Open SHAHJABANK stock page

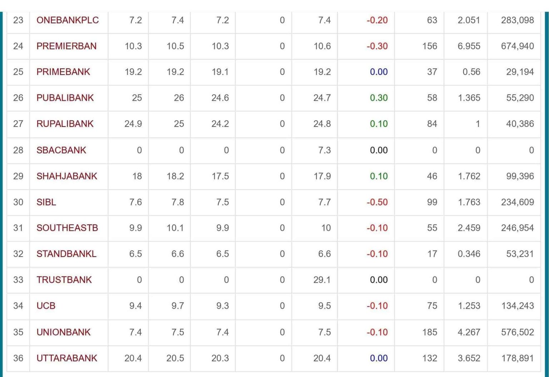(x=67, y=176)
